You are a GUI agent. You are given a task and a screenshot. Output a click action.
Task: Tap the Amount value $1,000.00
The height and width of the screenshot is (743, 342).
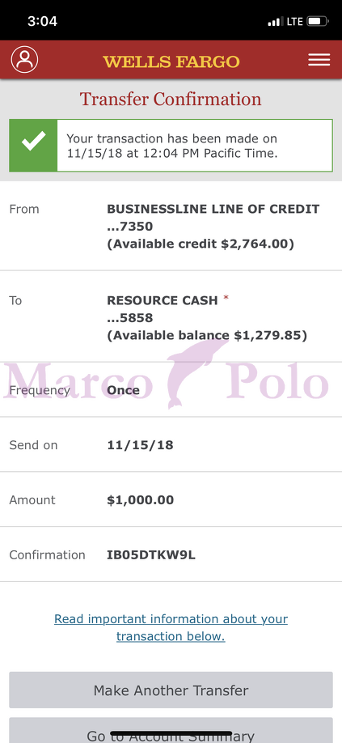[x=141, y=500]
